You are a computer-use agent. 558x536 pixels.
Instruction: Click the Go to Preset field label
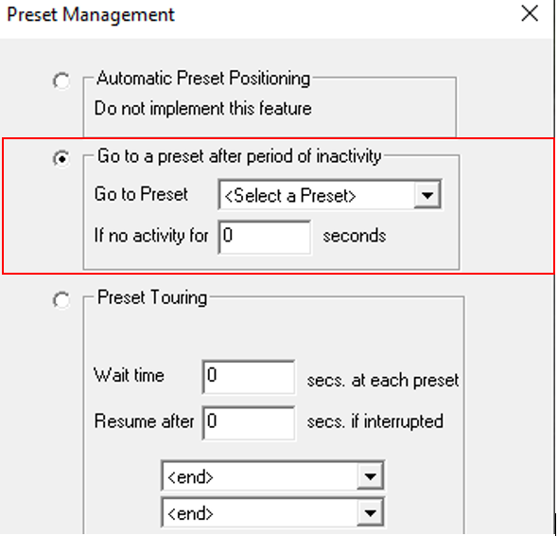141,194
